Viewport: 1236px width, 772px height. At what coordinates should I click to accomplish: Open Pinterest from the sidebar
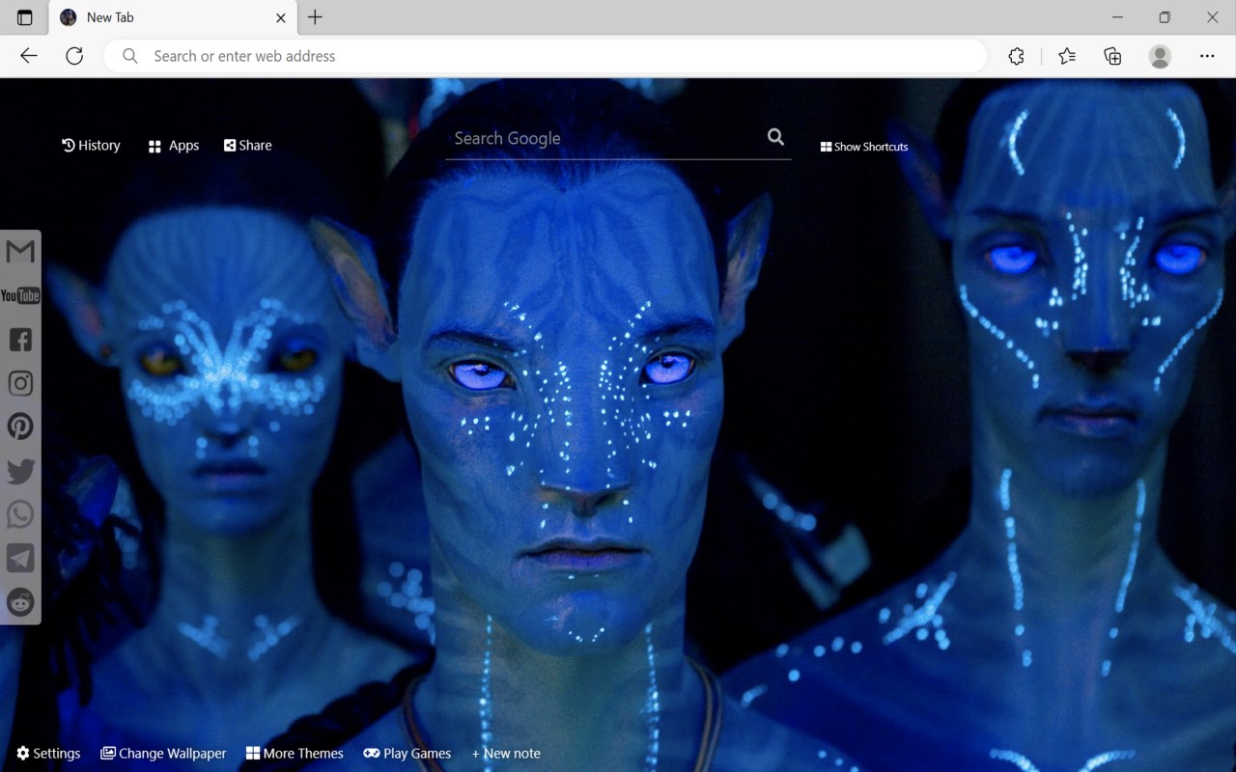(20, 427)
